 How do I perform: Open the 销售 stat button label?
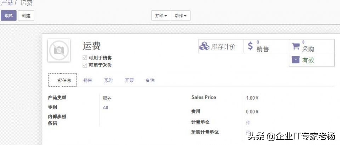262,49
